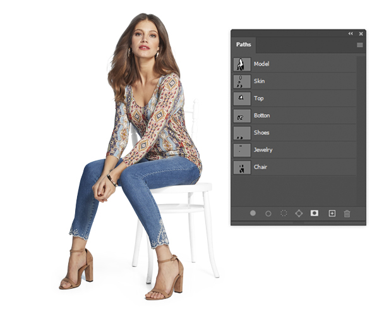Click the 'Model' path name
The image size is (379, 316).
[262, 64]
